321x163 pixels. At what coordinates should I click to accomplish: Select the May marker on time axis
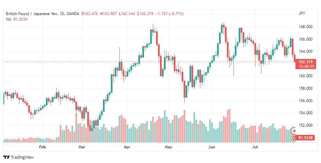169,147
